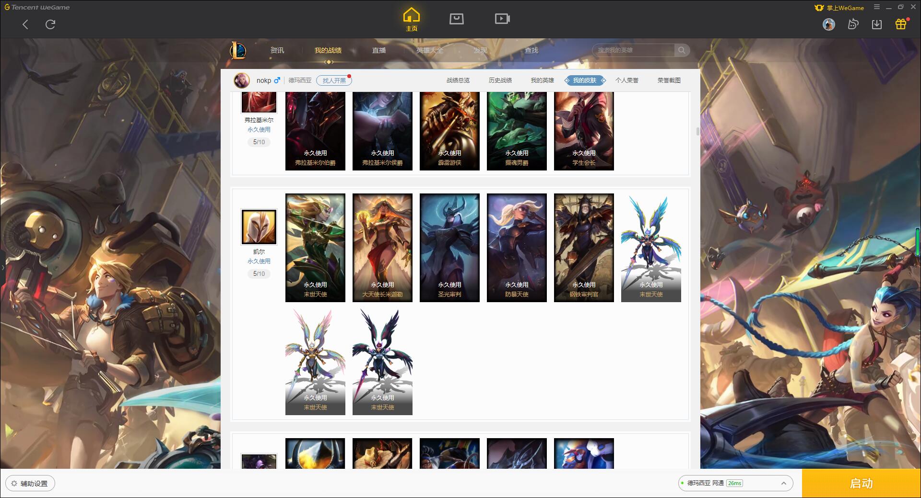The image size is (921, 498).
Task: Open the 学生会长 skin thumbnail
Action: pos(584,131)
